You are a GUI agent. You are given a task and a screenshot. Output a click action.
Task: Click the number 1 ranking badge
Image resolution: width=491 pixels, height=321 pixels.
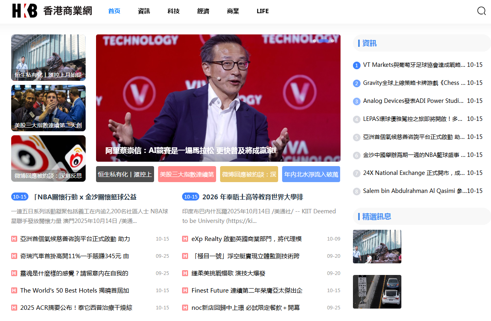tap(357, 65)
